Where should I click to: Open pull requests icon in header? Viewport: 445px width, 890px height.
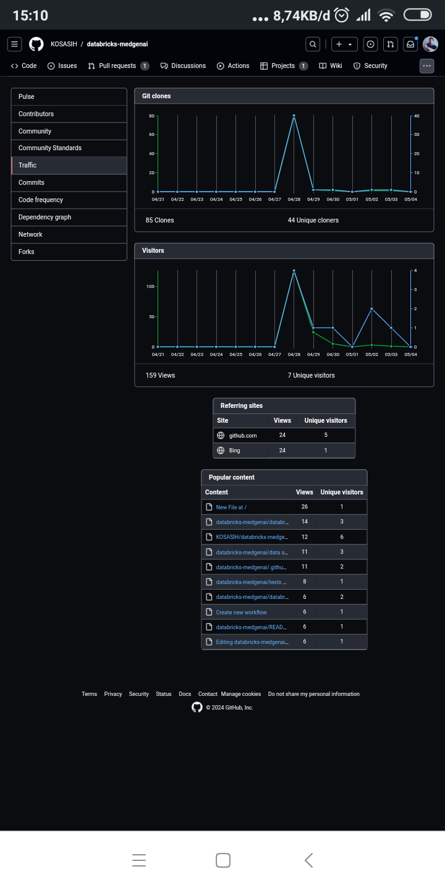390,44
